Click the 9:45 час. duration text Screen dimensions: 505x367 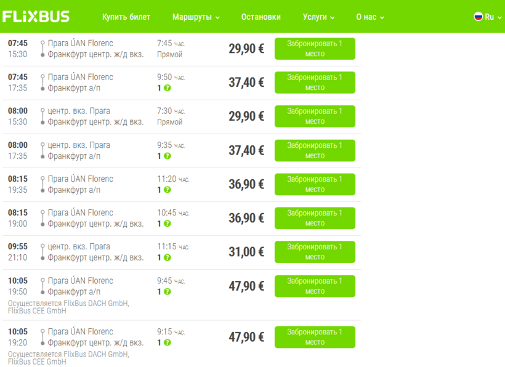171,281
